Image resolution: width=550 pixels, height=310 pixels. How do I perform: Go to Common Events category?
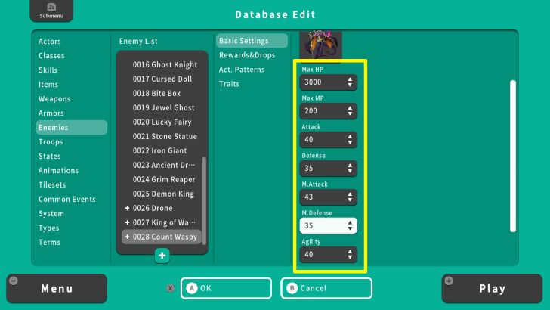[x=67, y=200]
